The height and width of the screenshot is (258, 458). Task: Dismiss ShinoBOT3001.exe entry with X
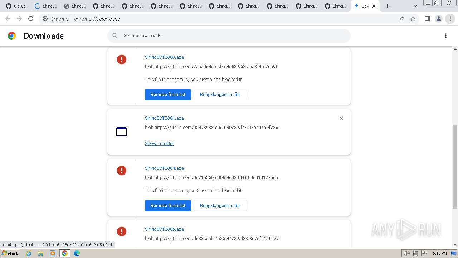click(x=341, y=118)
